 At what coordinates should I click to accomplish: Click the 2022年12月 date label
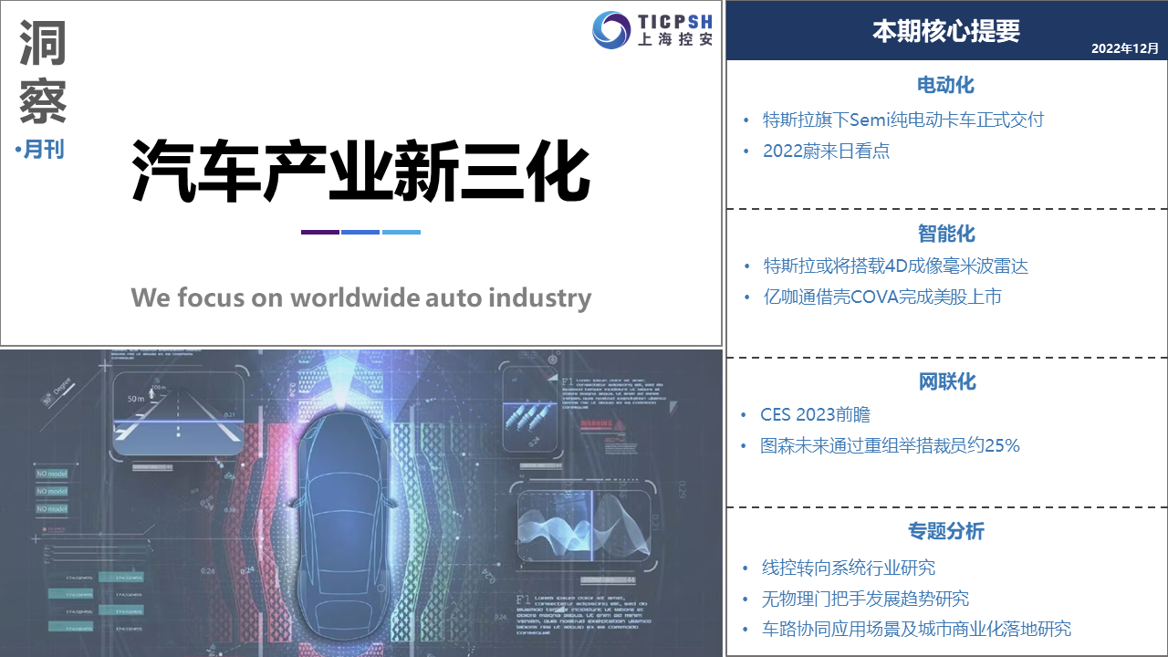(1124, 48)
